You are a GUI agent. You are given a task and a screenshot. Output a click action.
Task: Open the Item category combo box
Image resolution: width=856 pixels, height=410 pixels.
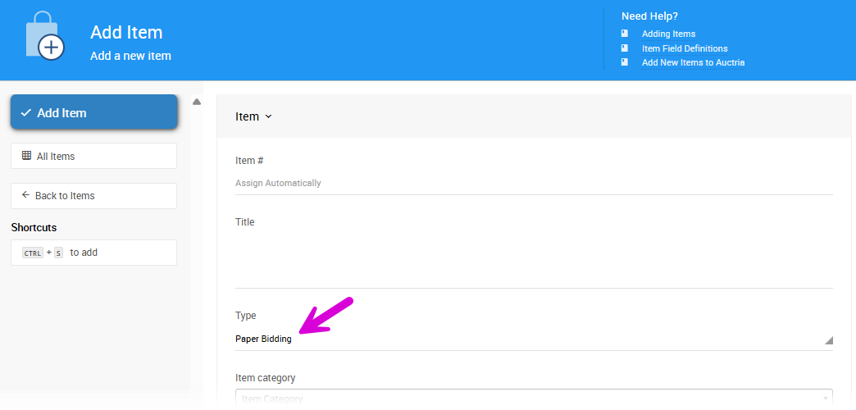pyautogui.click(x=533, y=399)
